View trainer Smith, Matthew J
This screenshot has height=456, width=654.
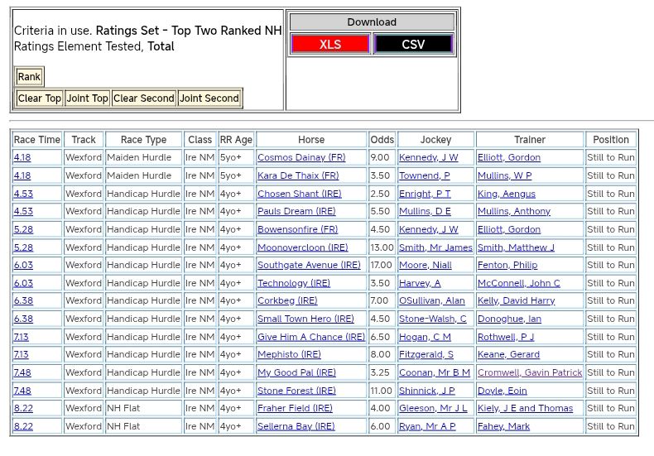tap(516, 247)
